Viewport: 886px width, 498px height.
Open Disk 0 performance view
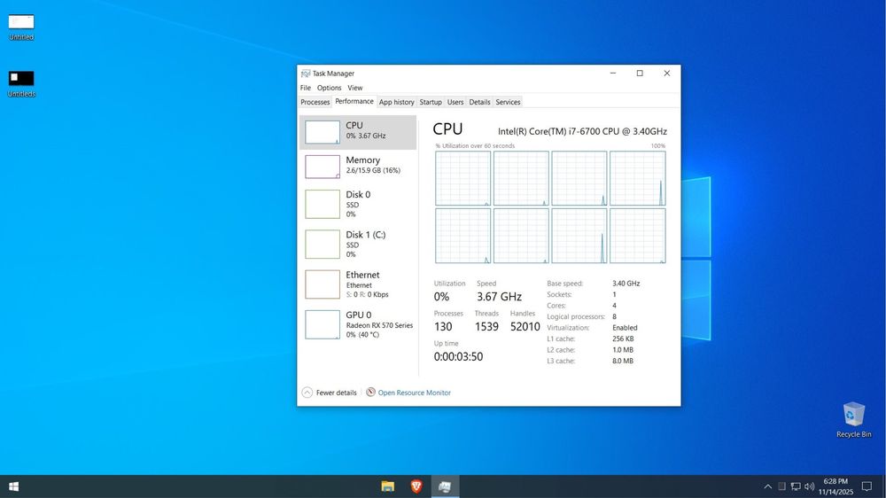358,204
